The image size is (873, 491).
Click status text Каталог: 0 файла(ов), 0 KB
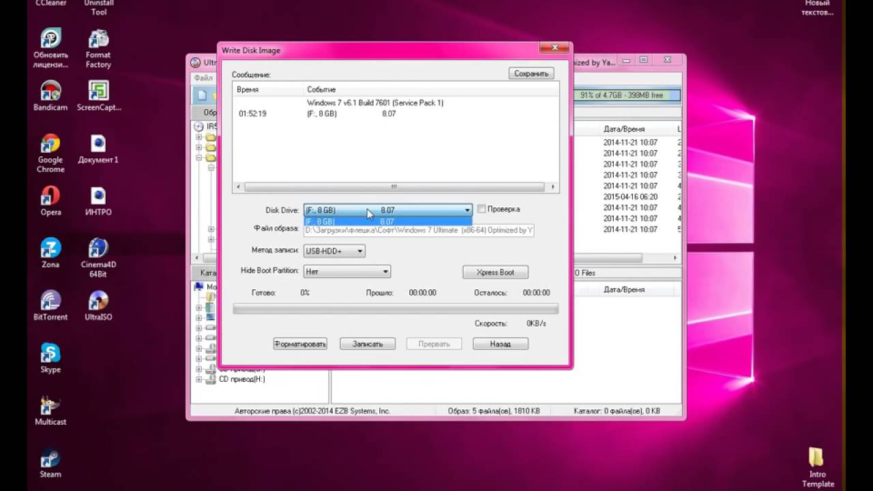(616, 411)
